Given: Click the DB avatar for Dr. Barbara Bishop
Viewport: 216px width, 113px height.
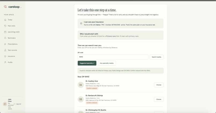Looking at the screenshot, I should [81, 99].
